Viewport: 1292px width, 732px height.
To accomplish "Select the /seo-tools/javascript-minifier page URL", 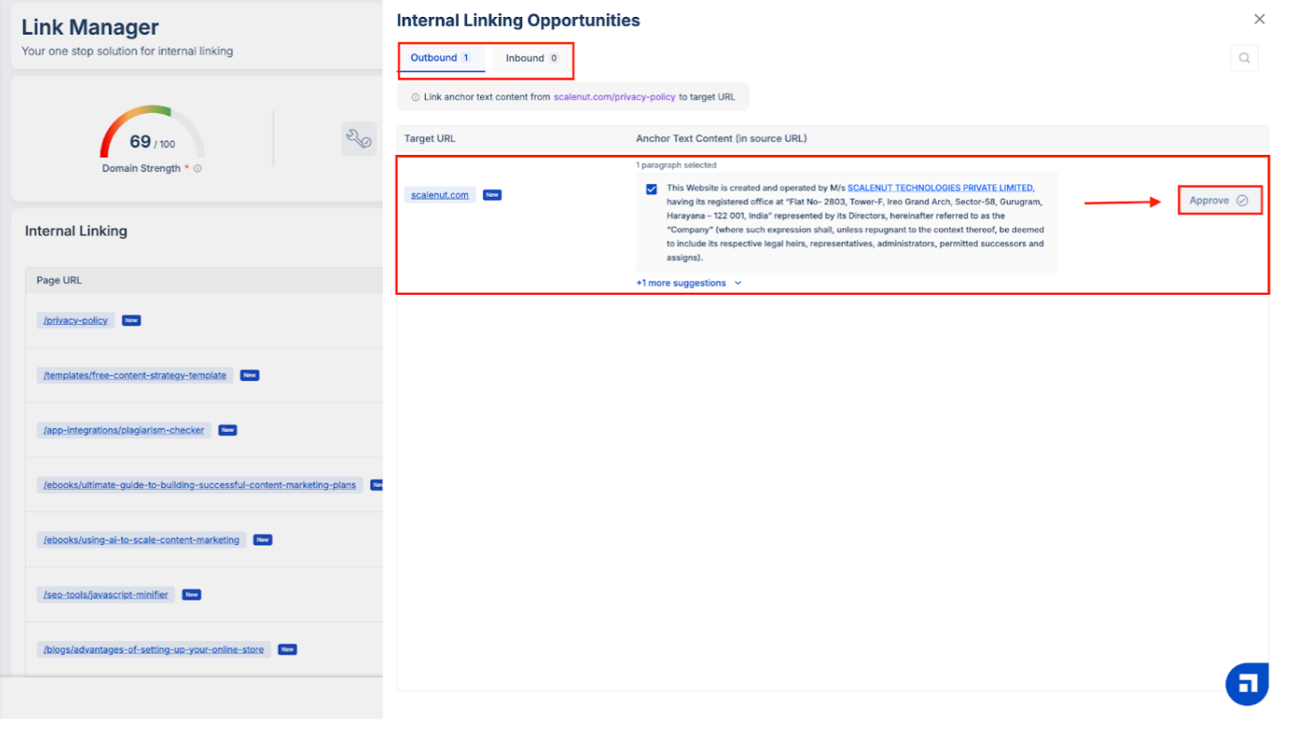I will pyautogui.click(x=105, y=595).
